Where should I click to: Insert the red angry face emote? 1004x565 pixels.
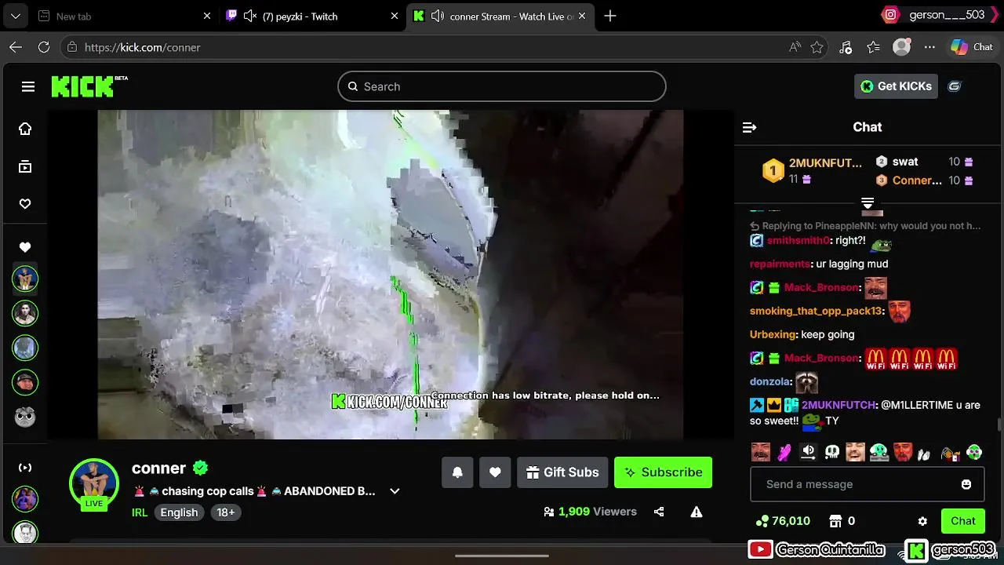point(902,452)
